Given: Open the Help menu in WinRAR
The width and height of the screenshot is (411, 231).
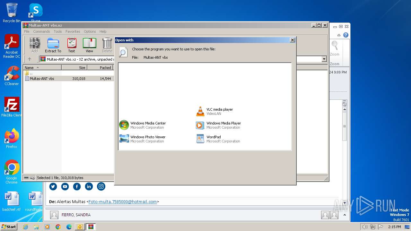Looking at the screenshot, I should (x=103, y=31).
